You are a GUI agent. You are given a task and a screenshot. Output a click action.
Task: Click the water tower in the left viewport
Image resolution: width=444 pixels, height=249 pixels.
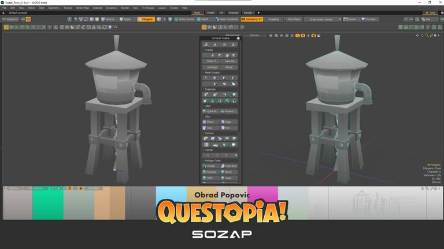coord(117,110)
